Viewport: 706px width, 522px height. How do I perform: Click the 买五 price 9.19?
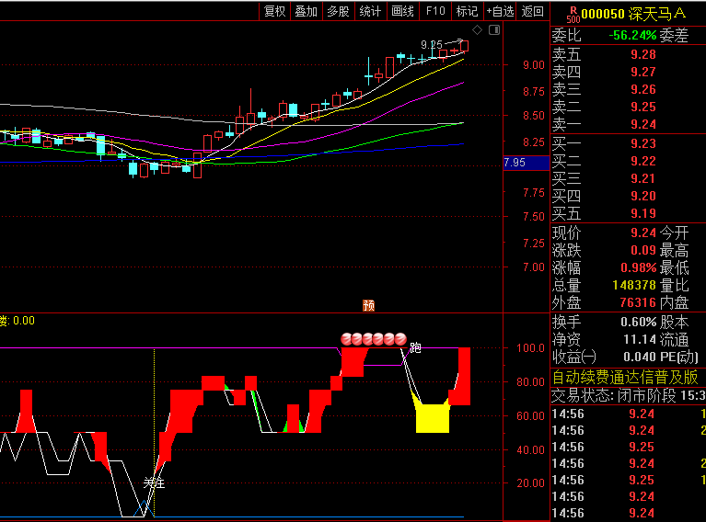[x=643, y=213]
